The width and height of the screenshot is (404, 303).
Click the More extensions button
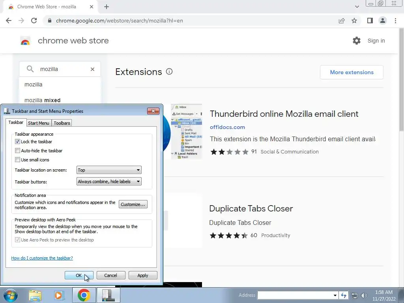(x=352, y=72)
